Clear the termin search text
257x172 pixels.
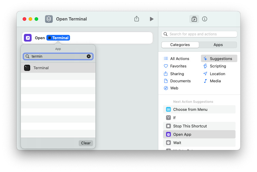89,56
